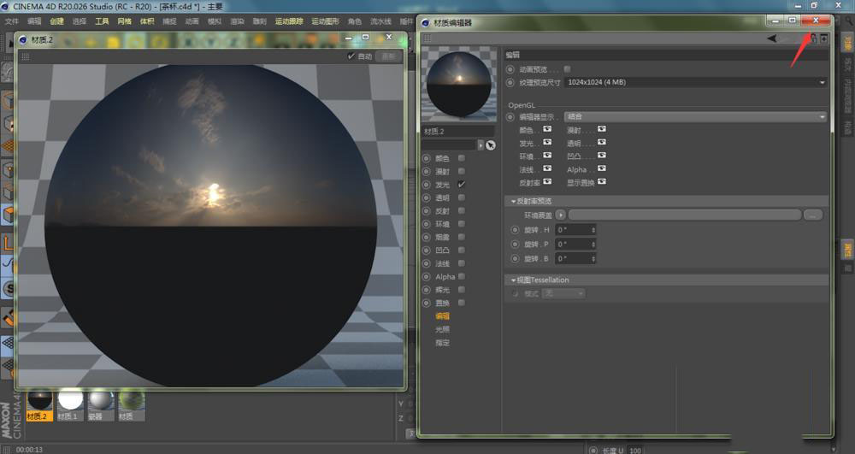Open the 运动跟踪 menu
Image resolution: width=855 pixels, height=454 pixels.
[x=289, y=21]
